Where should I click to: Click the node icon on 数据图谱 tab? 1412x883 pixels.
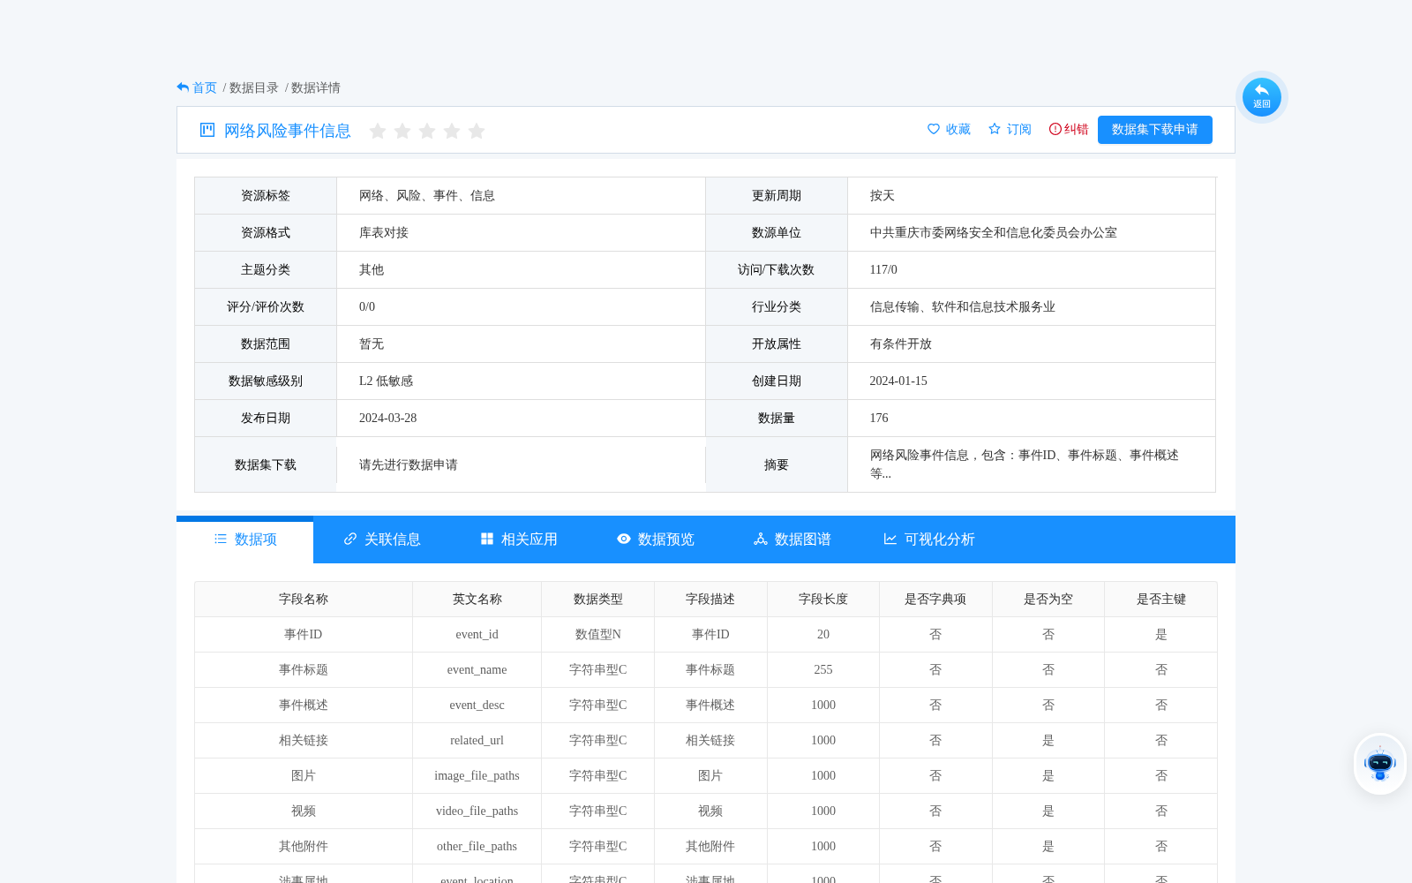[x=761, y=539]
